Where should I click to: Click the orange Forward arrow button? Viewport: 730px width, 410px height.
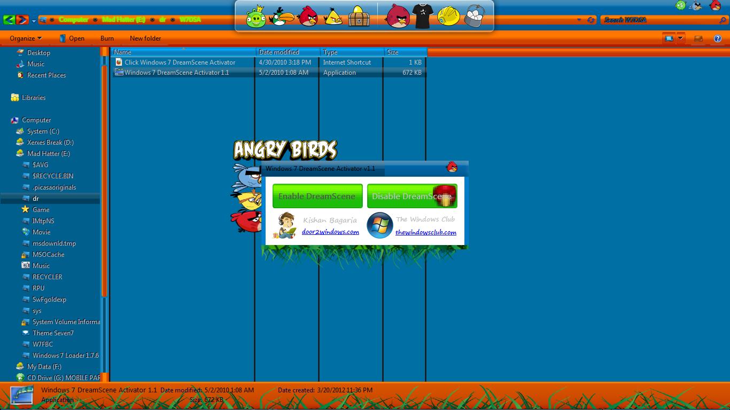[x=22, y=20]
